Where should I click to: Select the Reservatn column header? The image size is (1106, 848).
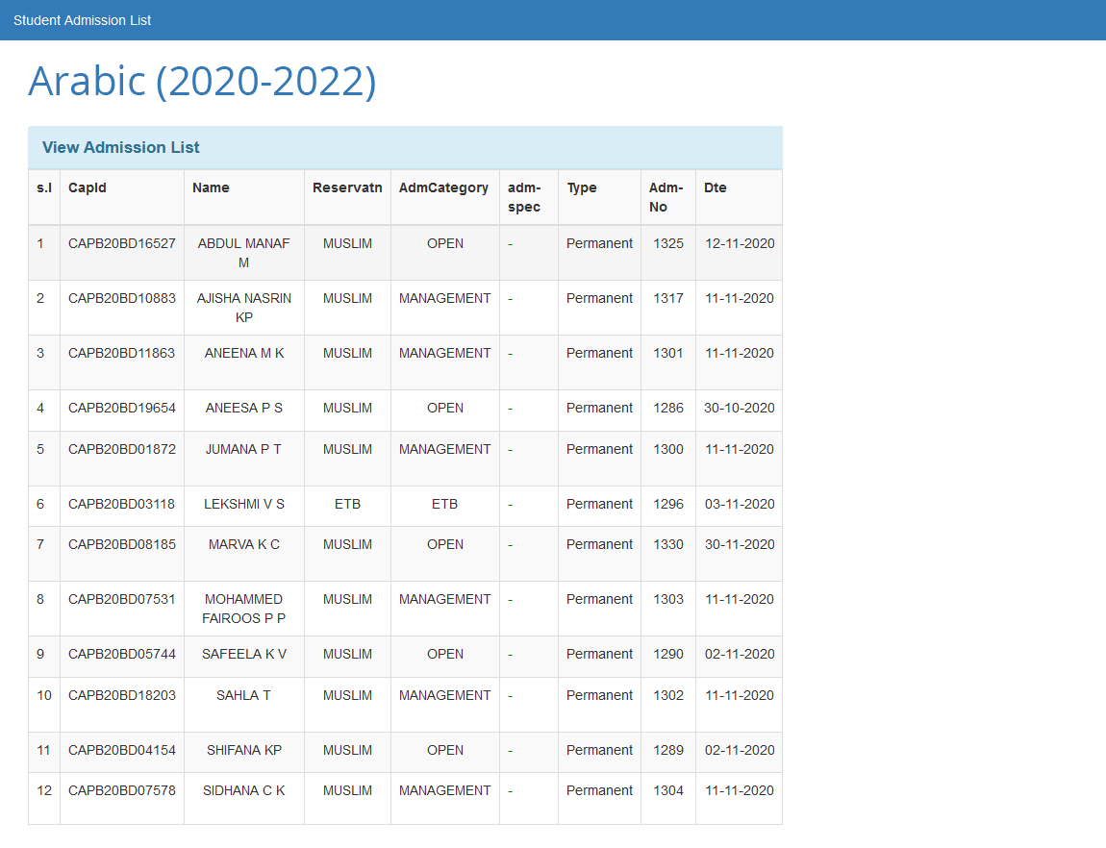347,187
